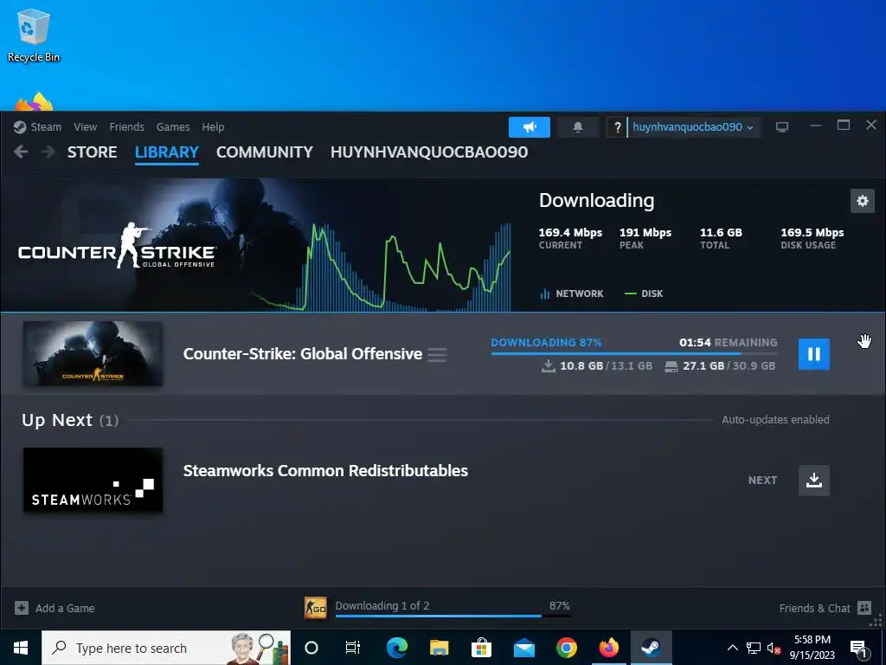Open Downloading 1 of 2 status
The height and width of the screenshot is (665, 886).
click(x=382, y=605)
